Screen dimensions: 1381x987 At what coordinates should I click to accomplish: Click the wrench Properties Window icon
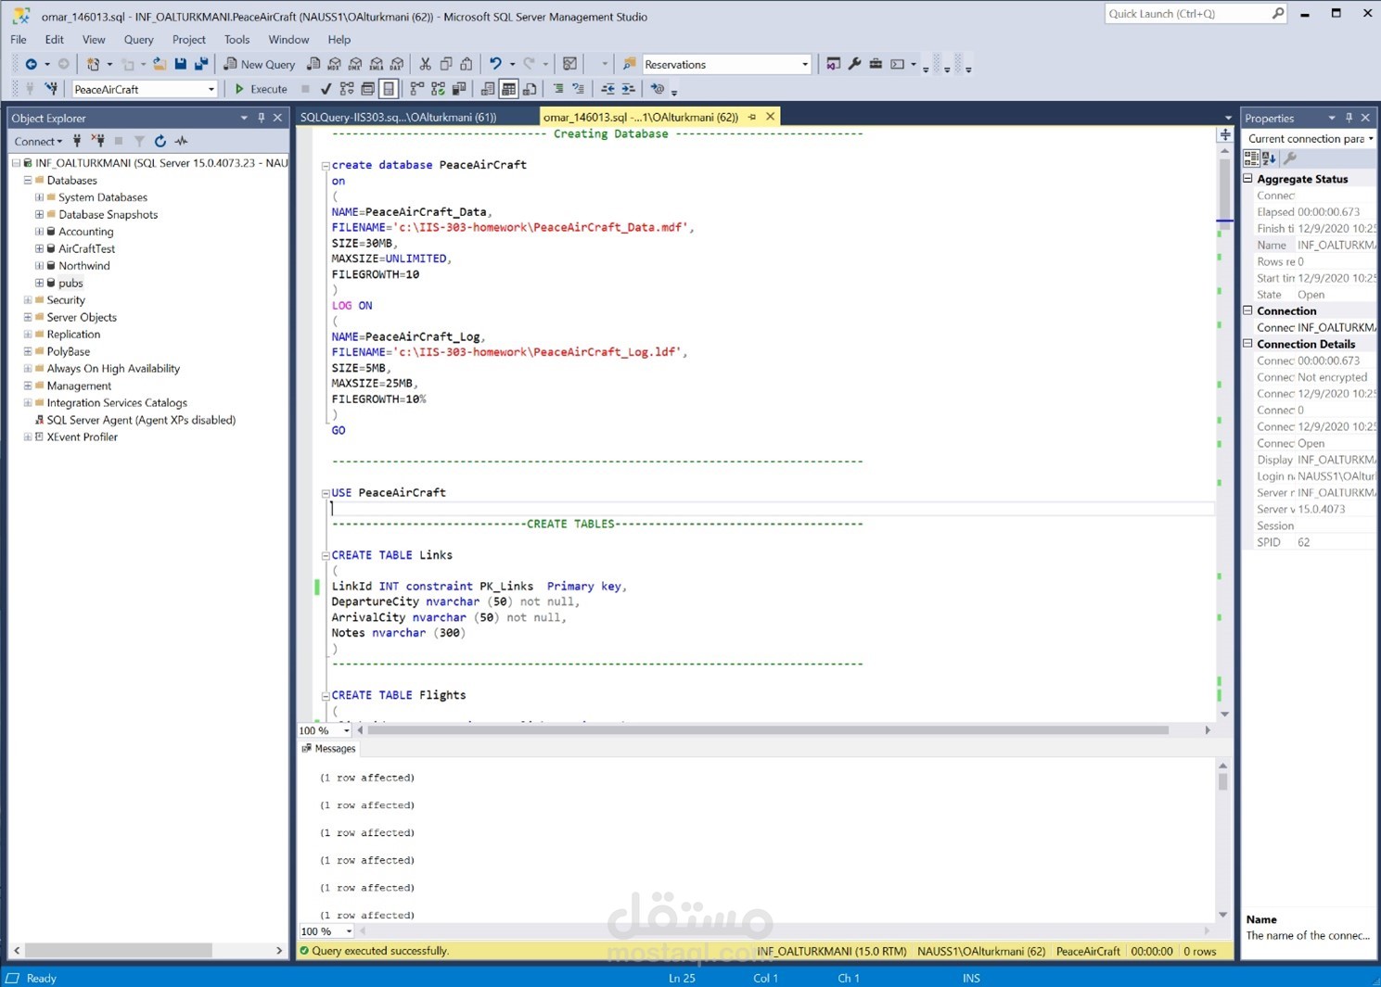854,64
